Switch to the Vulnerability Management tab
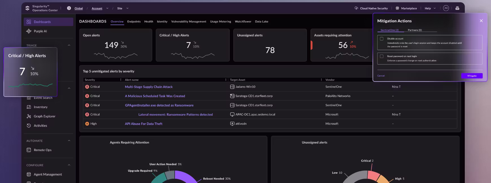Viewport: 491px width, 183px height. pos(188,21)
